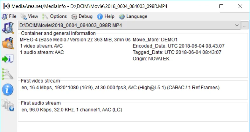Open the Help menu
Viewport: 250px width, 132px height.
pyautogui.click(x=106, y=16)
